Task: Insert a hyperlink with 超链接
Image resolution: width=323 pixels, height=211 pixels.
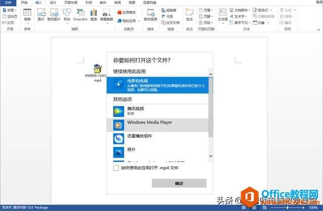Action: pyautogui.click(x=169, y=10)
